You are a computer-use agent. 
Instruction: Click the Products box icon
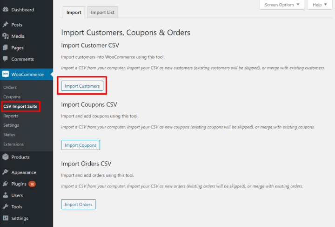(6, 157)
